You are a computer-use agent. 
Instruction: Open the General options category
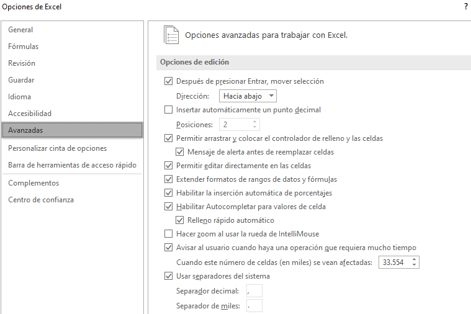20,30
